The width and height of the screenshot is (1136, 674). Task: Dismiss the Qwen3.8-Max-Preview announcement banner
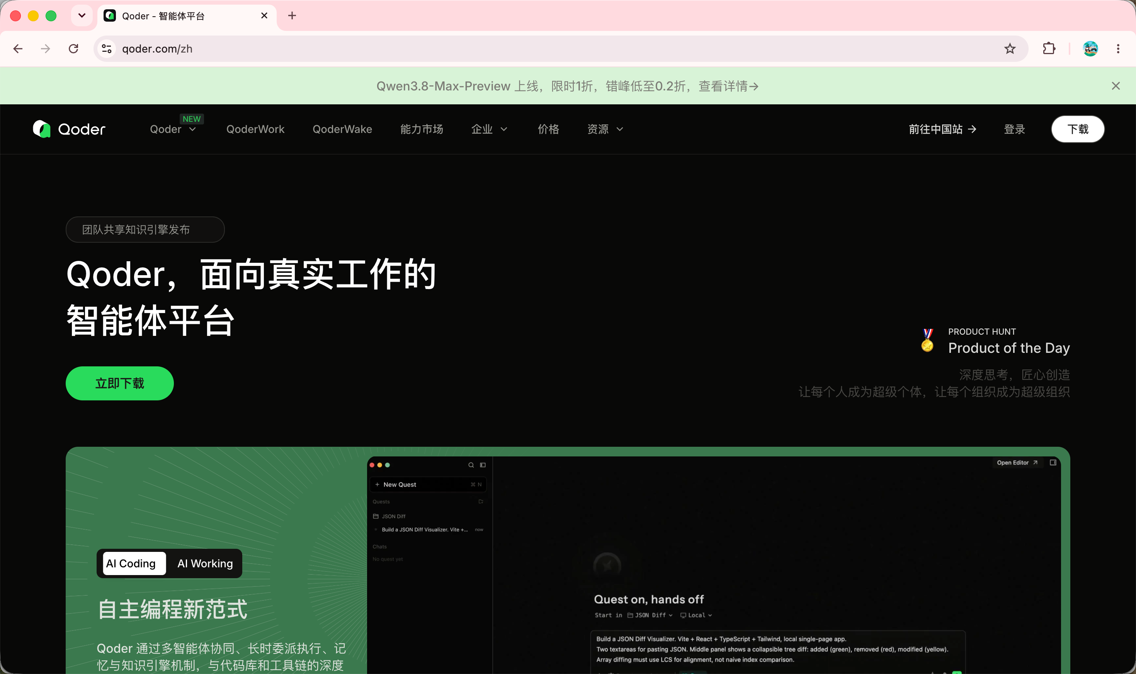[1116, 86]
